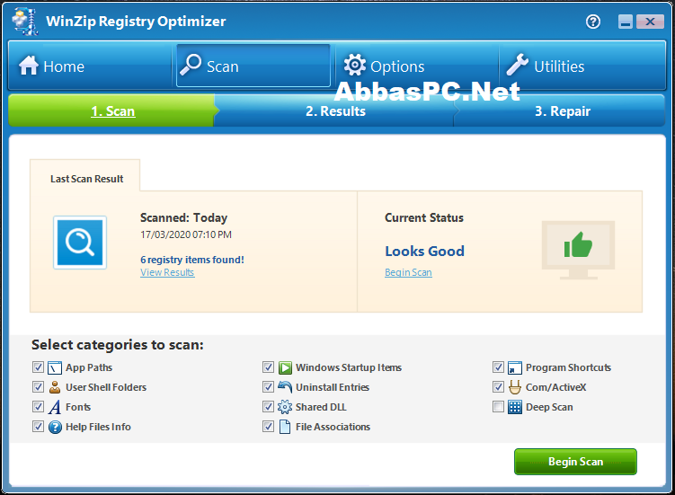Disable the Com/ActiveX checkbox

click(498, 387)
